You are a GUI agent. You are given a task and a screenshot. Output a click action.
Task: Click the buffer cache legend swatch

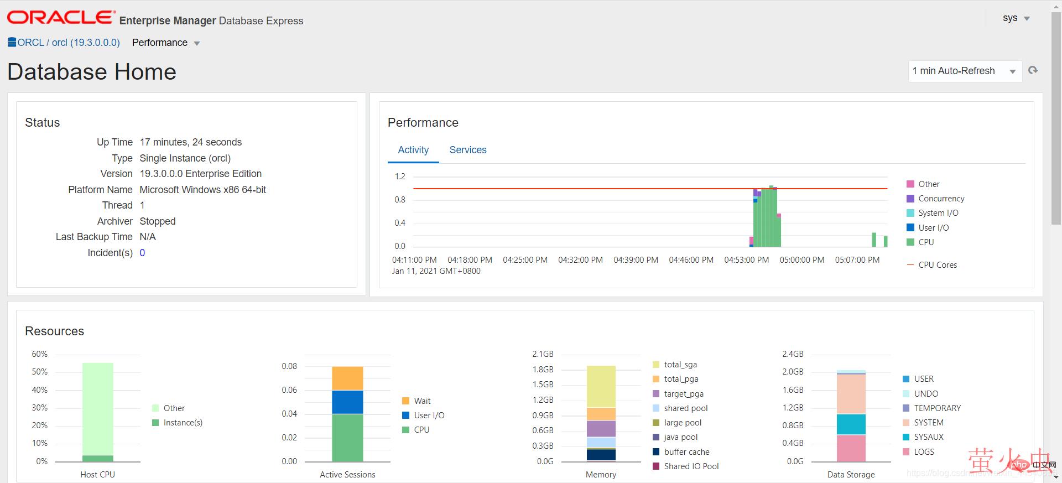[x=656, y=452]
